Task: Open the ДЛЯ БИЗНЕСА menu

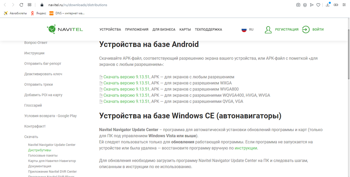Action: pyautogui.click(x=164, y=30)
